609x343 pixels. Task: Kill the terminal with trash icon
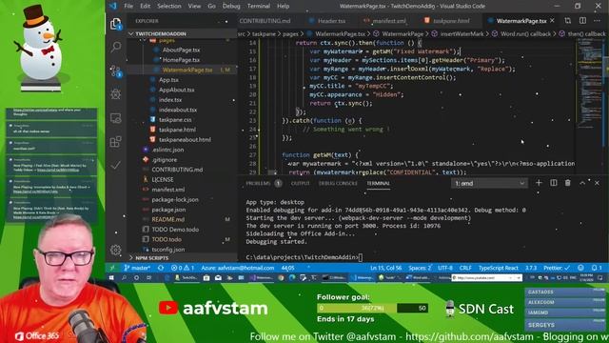568,183
